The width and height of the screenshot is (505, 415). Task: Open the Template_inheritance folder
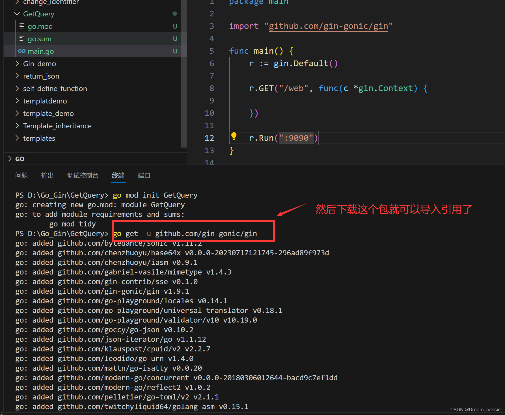[x=57, y=126]
